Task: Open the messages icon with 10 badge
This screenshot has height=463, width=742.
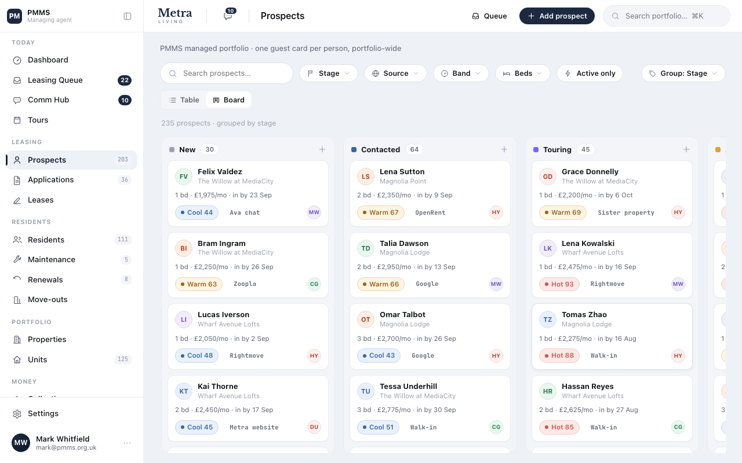Action: (228, 16)
